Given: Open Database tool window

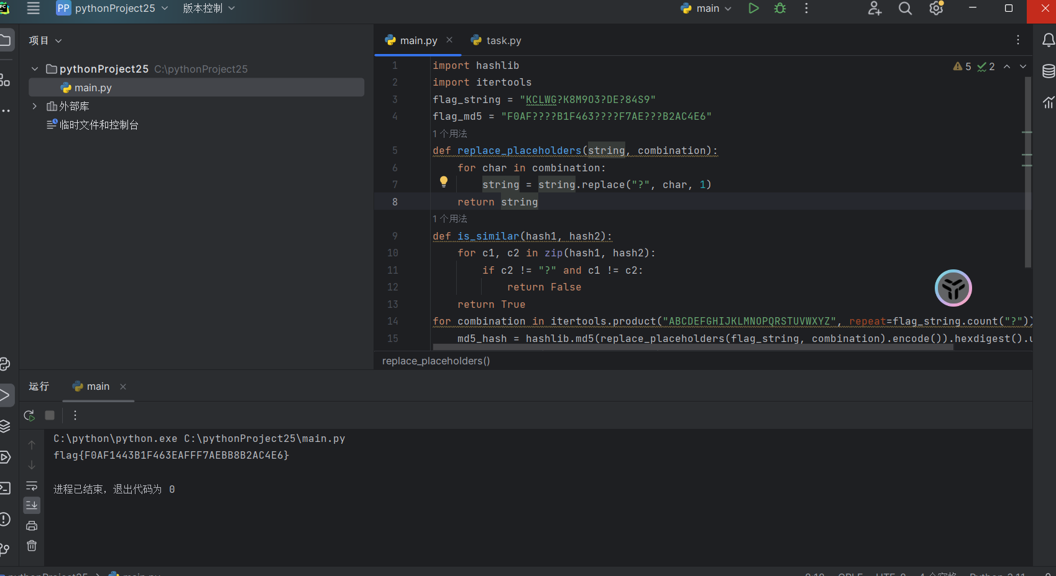Looking at the screenshot, I should 1048,71.
